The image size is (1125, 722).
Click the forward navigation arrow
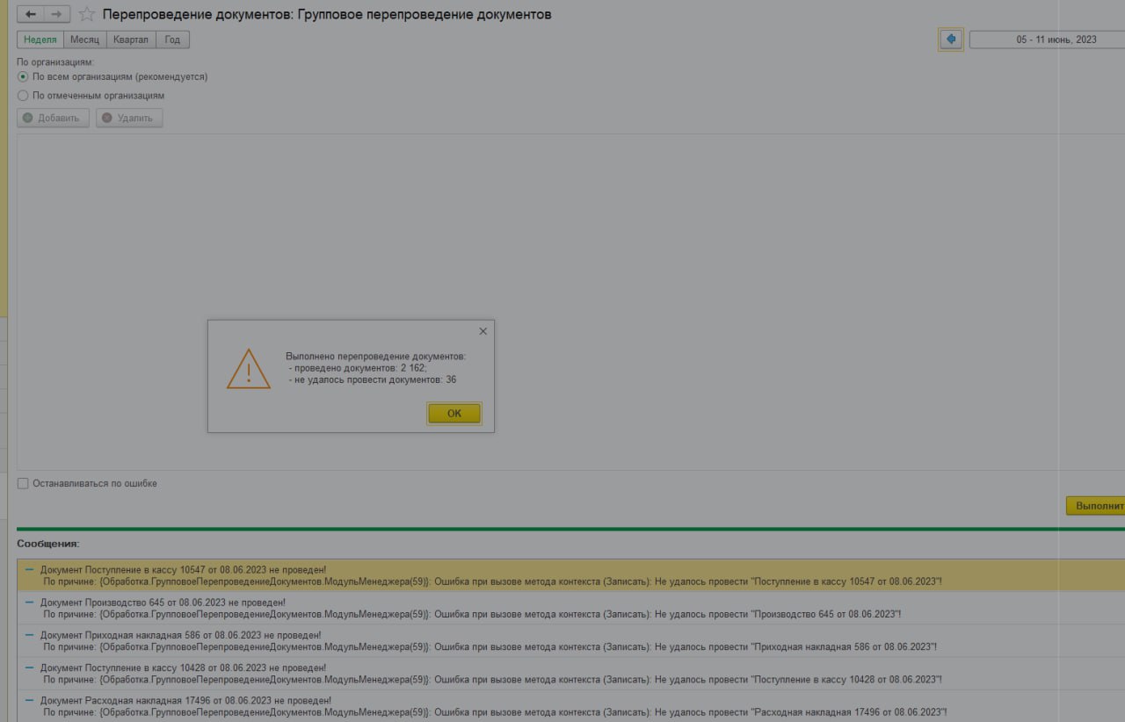[56, 14]
